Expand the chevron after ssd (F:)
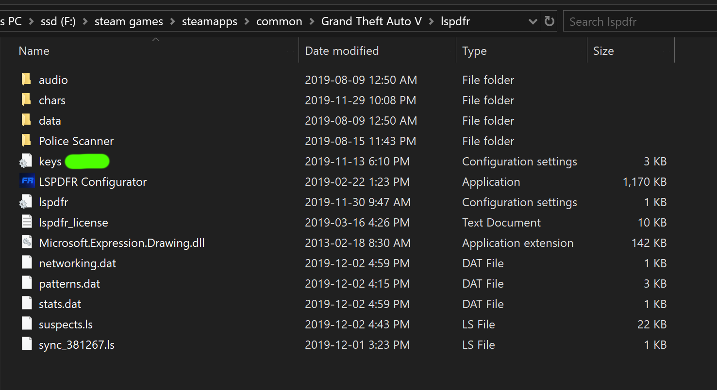This screenshot has width=717, height=390. point(85,22)
